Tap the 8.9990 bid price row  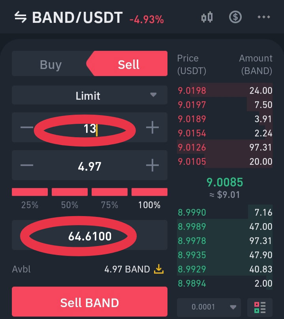pos(225,212)
